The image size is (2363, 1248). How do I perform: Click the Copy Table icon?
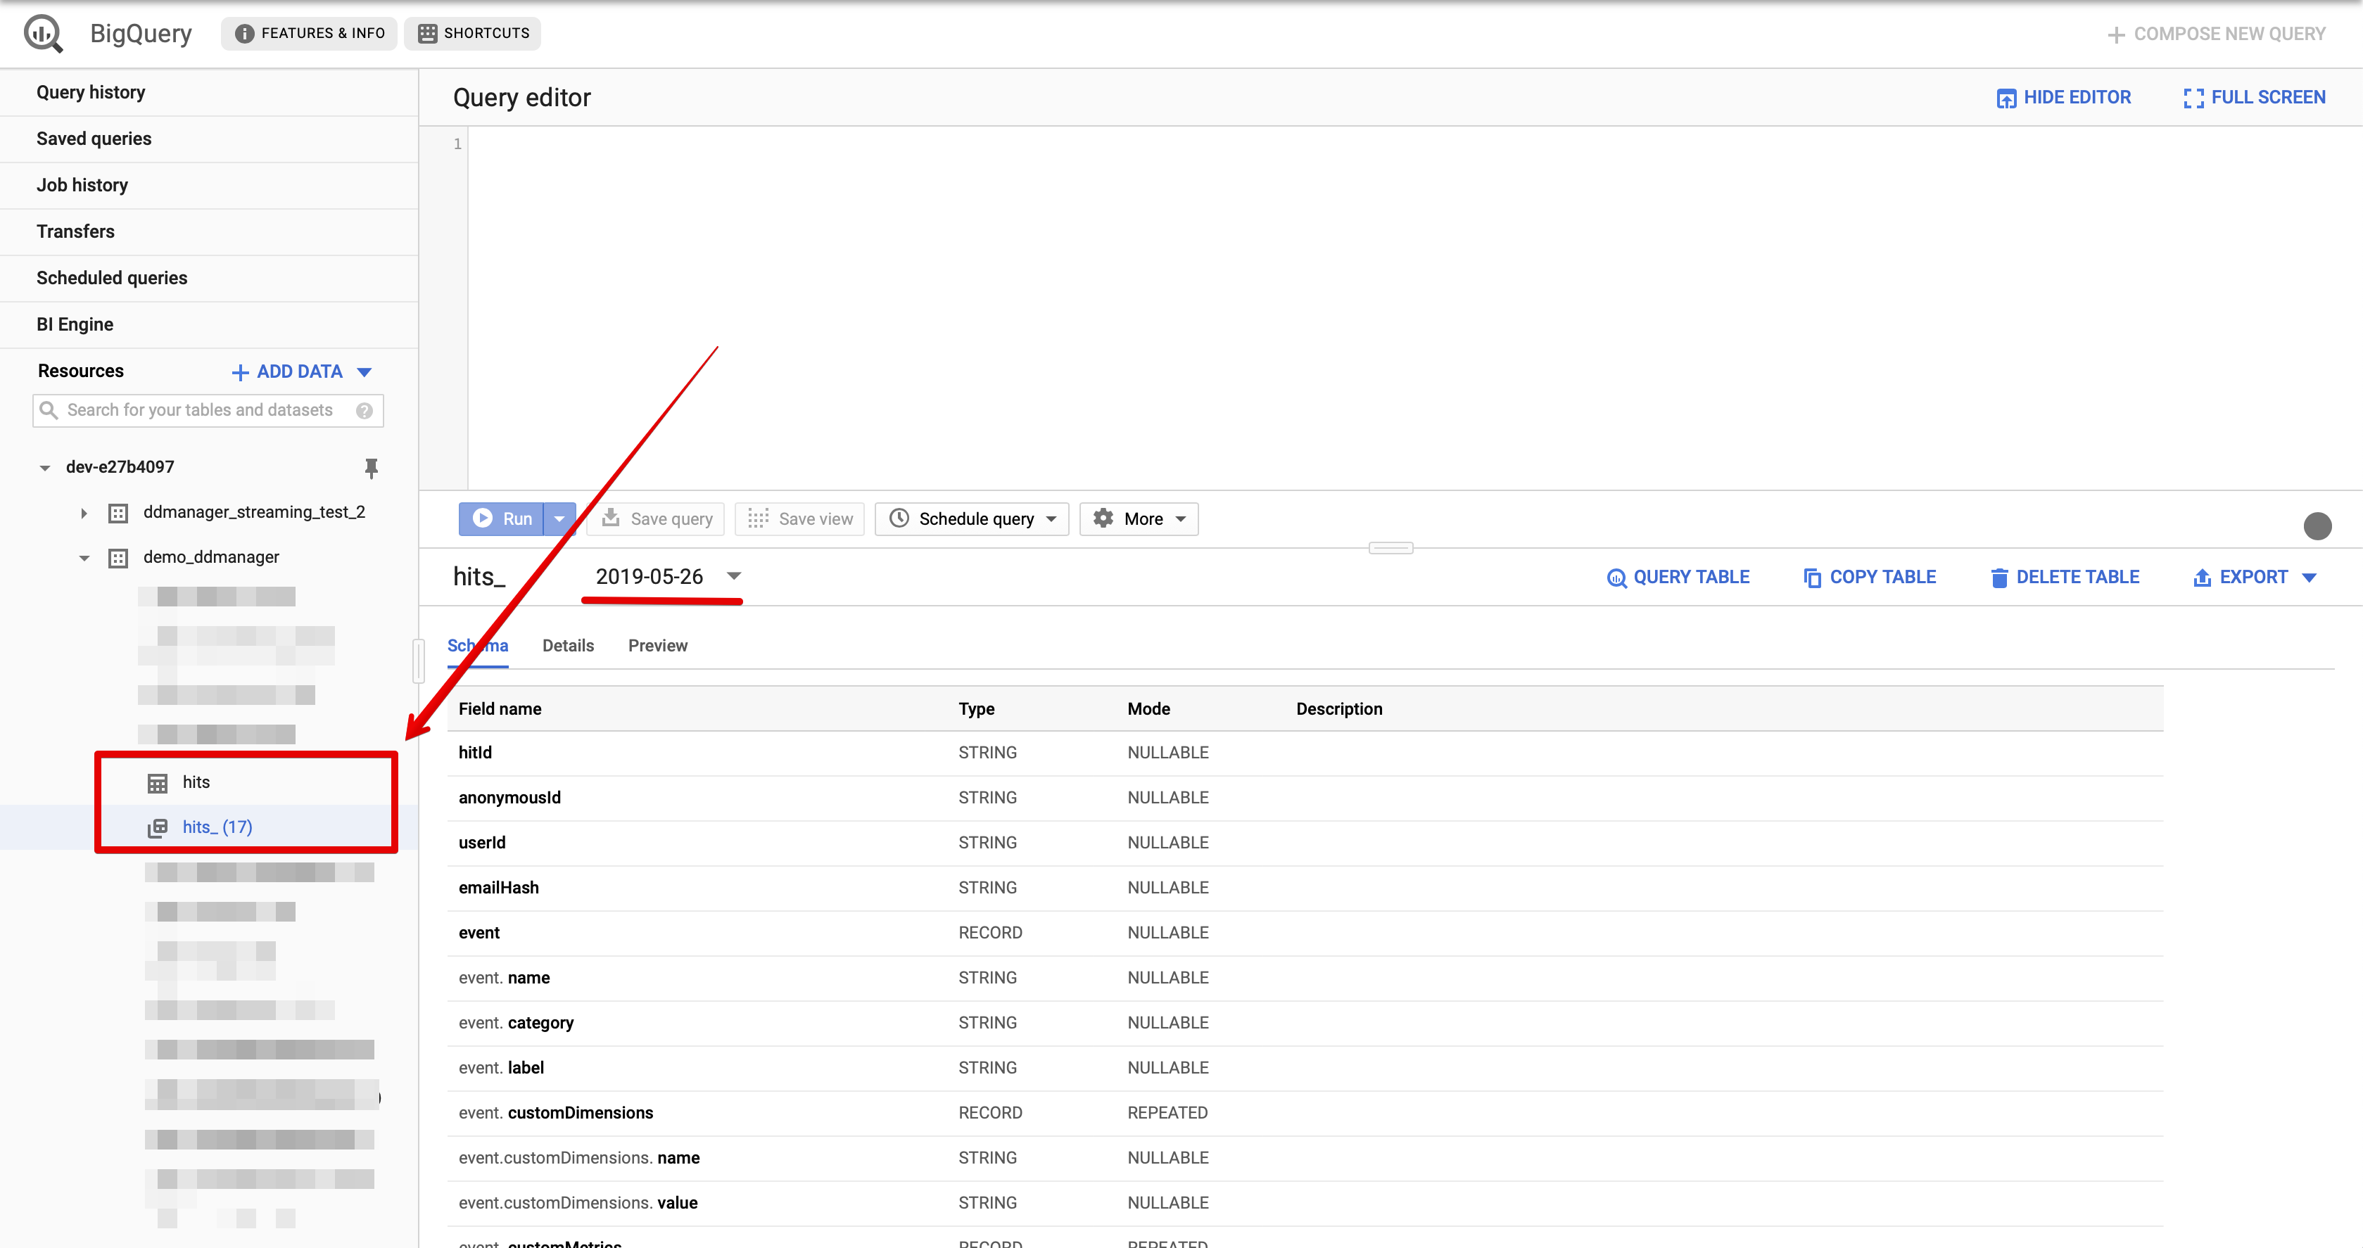[1813, 578]
